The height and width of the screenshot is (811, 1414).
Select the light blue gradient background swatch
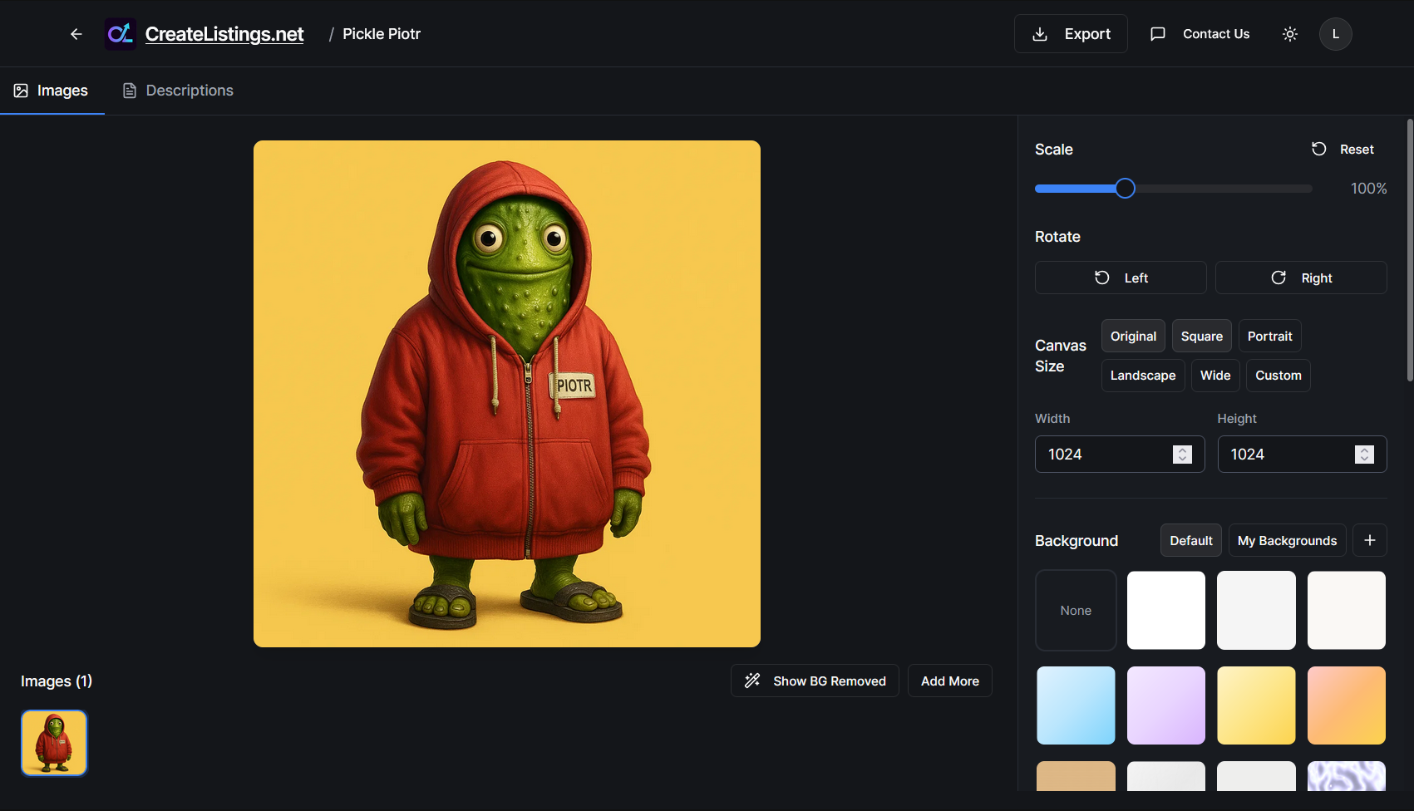point(1075,705)
